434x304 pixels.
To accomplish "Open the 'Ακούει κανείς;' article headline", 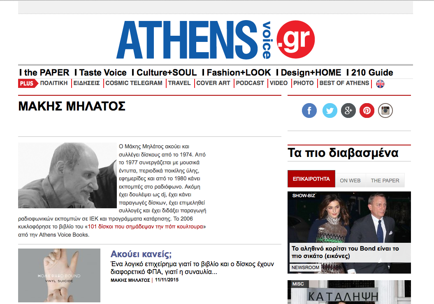I will pyautogui.click(x=141, y=254).
